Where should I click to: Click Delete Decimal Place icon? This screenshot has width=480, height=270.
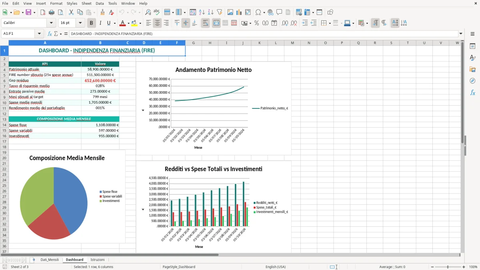[294, 23]
